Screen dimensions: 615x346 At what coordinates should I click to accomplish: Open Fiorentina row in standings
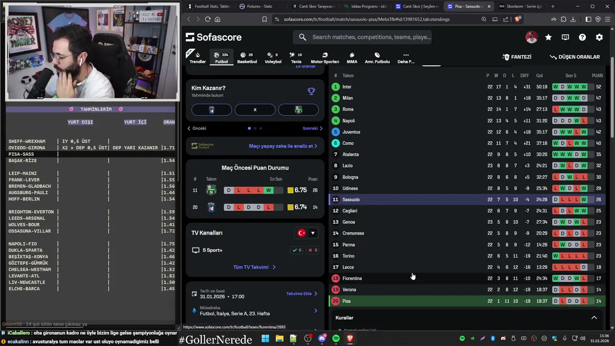click(467, 278)
